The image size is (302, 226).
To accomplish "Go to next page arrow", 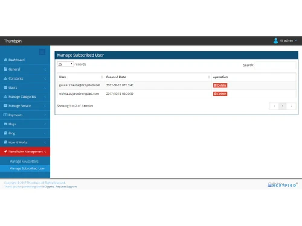I will pos(291,106).
